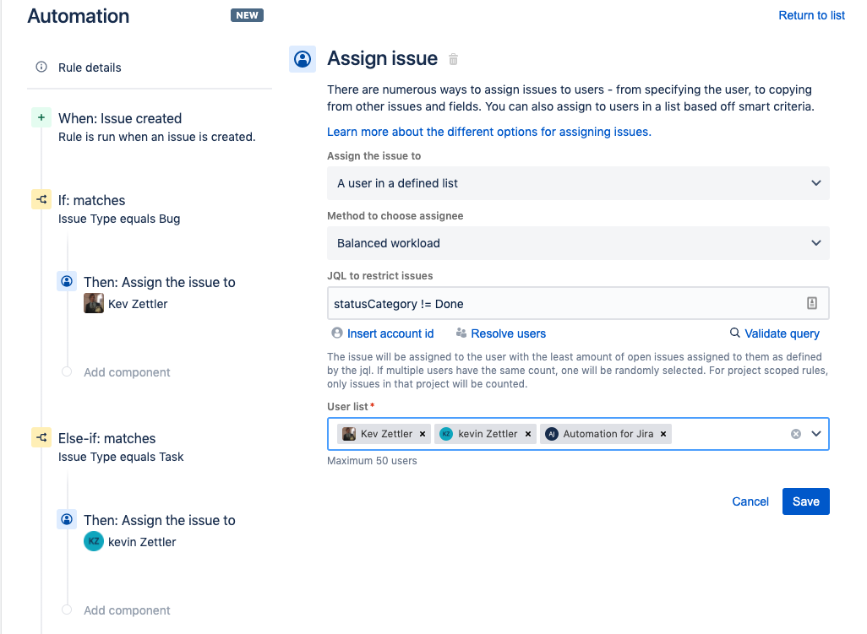867x634 pixels.
Task: Click Return to list
Action: coord(810,15)
